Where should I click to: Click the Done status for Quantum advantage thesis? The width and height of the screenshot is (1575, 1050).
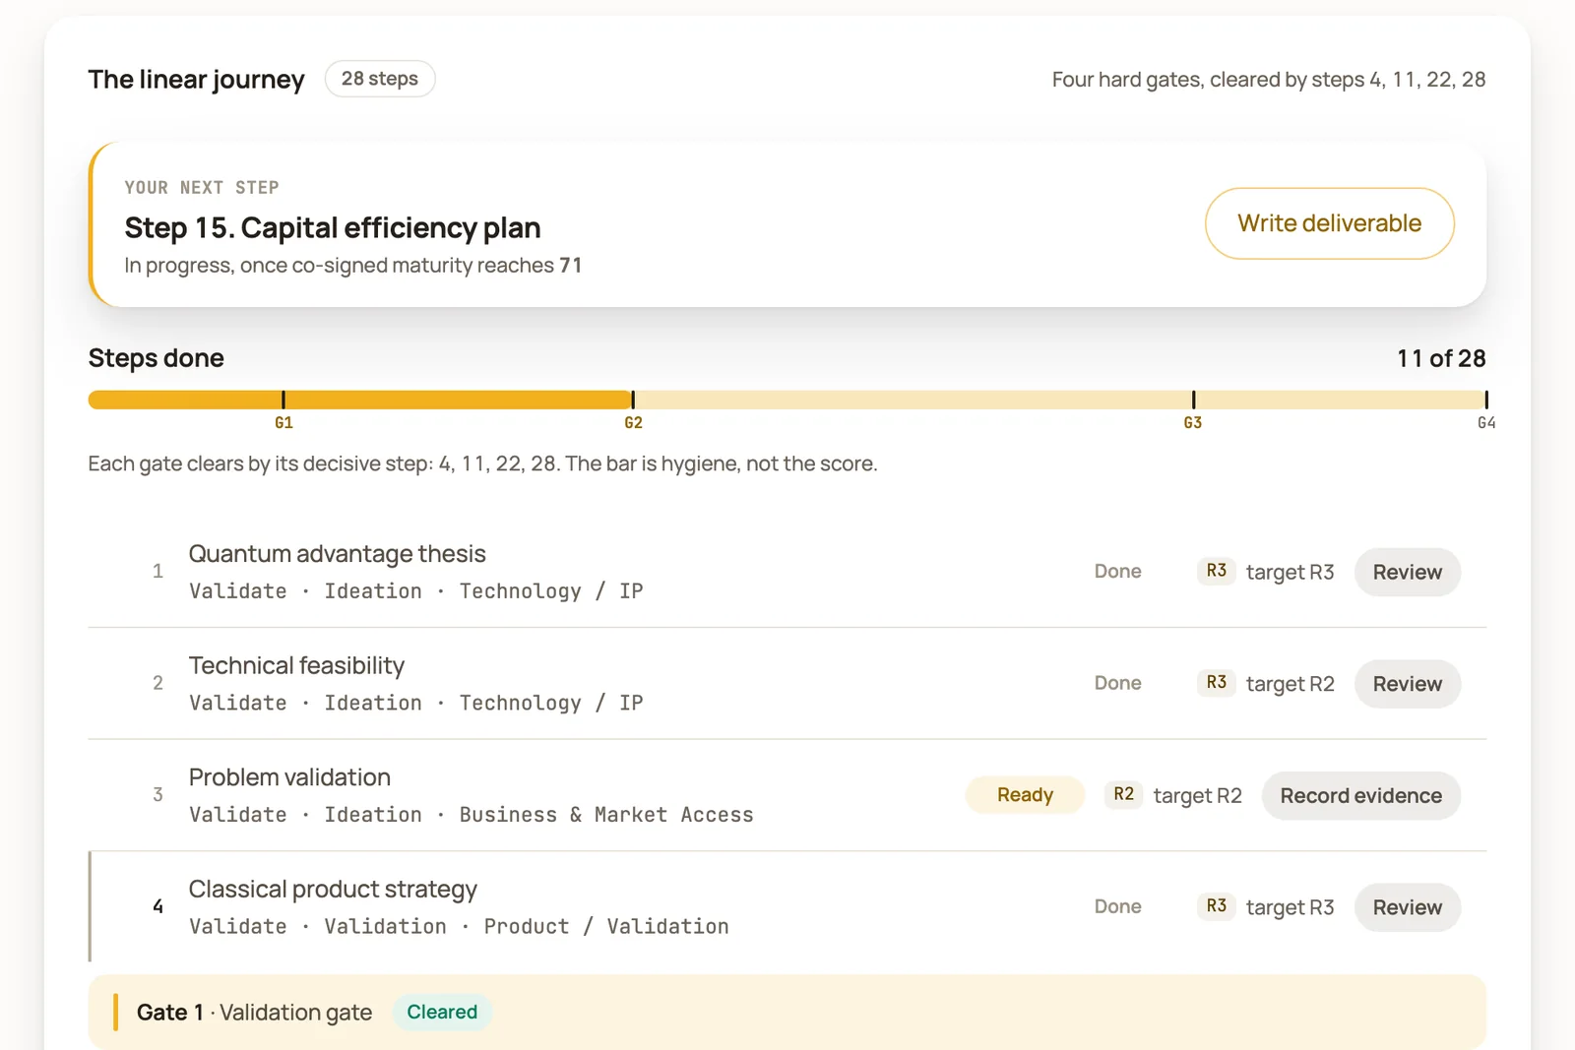point(1117,572)
